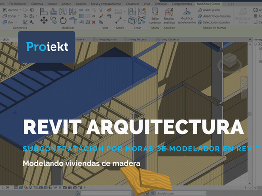Select the Unir geometry join tool

[x=8, y=22]
